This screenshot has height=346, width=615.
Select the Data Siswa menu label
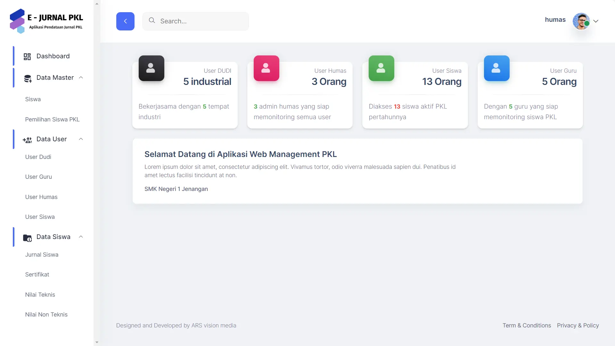(x=53, y=237)
